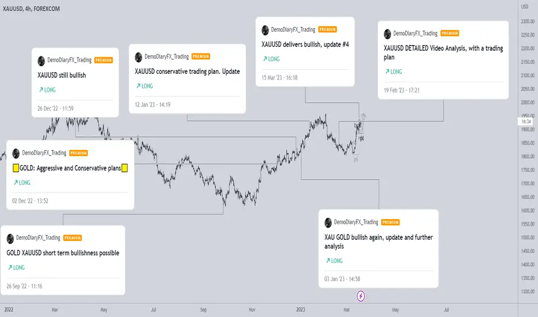The image size is (538, 317).
Task: Click the 16:34 current price label on axis
Action: [526, 121]
